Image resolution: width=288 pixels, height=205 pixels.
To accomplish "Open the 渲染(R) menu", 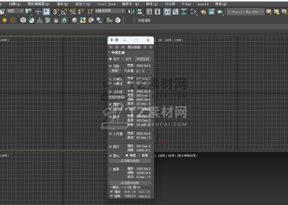I will (x=62, y=4).
